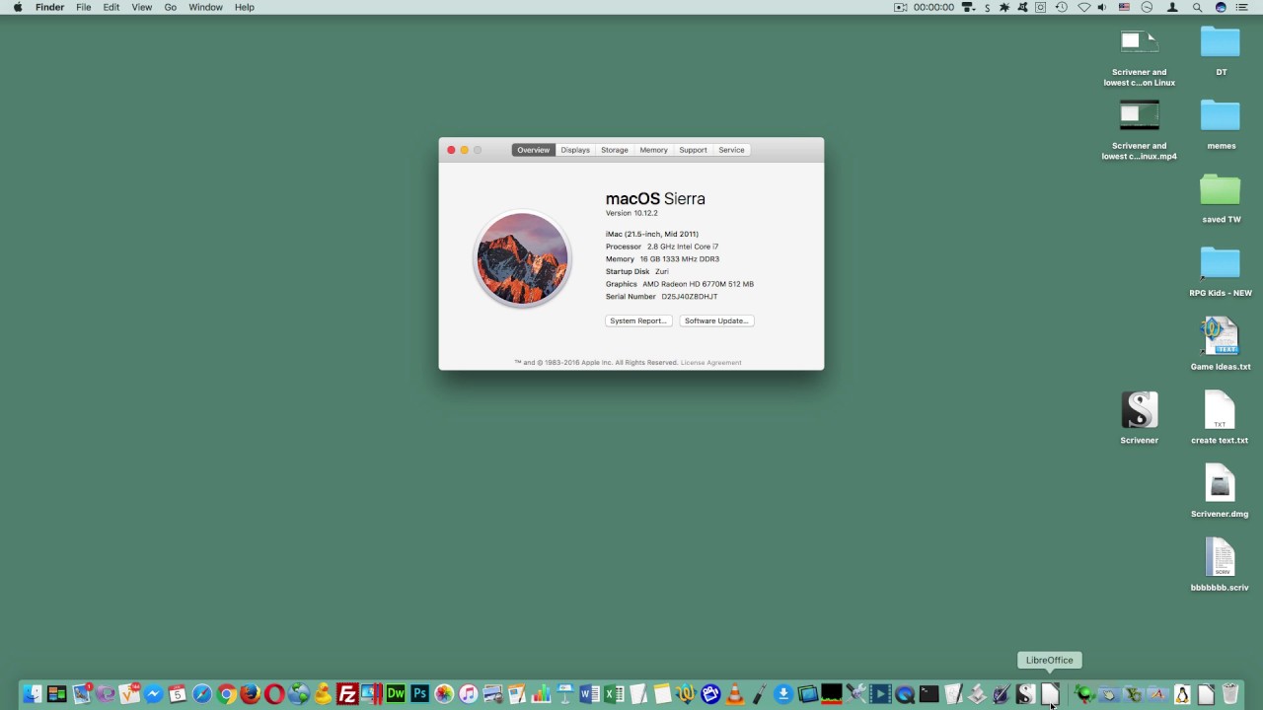Image resolution: width=1263 pixels, height=710 pixels.
Task: Open the US flag input menu
Action: pyautogui.click(x=1124, y=7)
